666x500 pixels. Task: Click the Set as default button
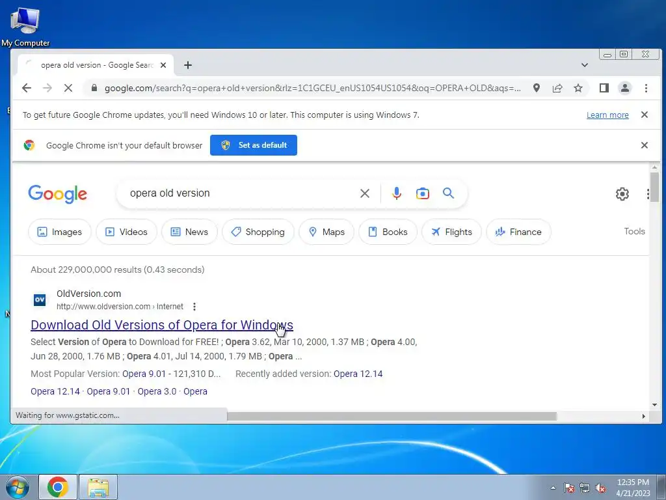pyautogui.click(x=254, y=145)
